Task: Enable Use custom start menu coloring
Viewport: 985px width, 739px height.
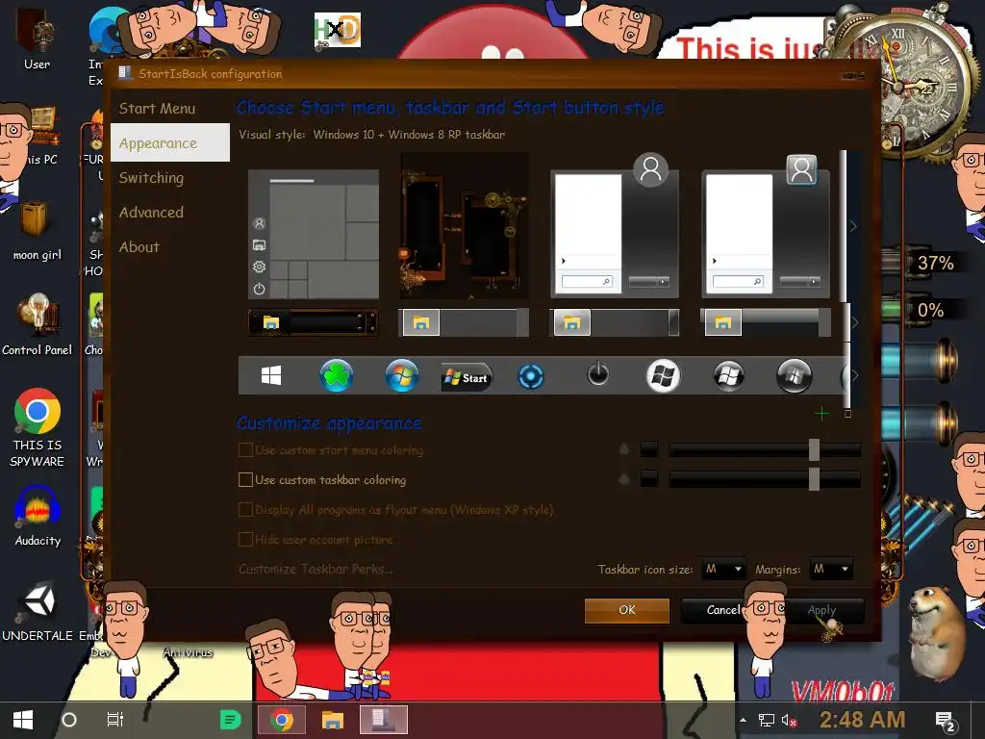Action: click(245, 450)
